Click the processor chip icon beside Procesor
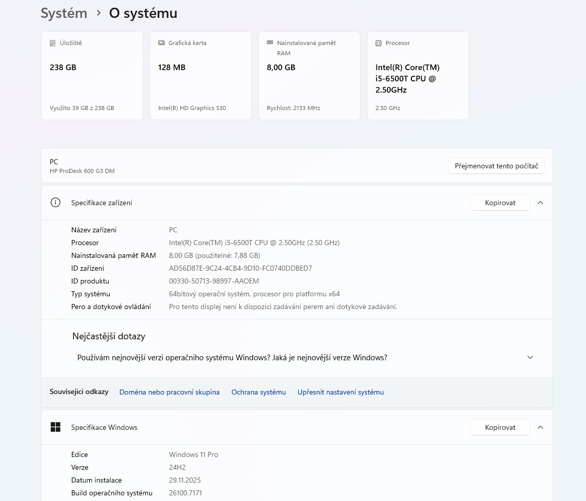586x501 pixels. coord(379,43)
